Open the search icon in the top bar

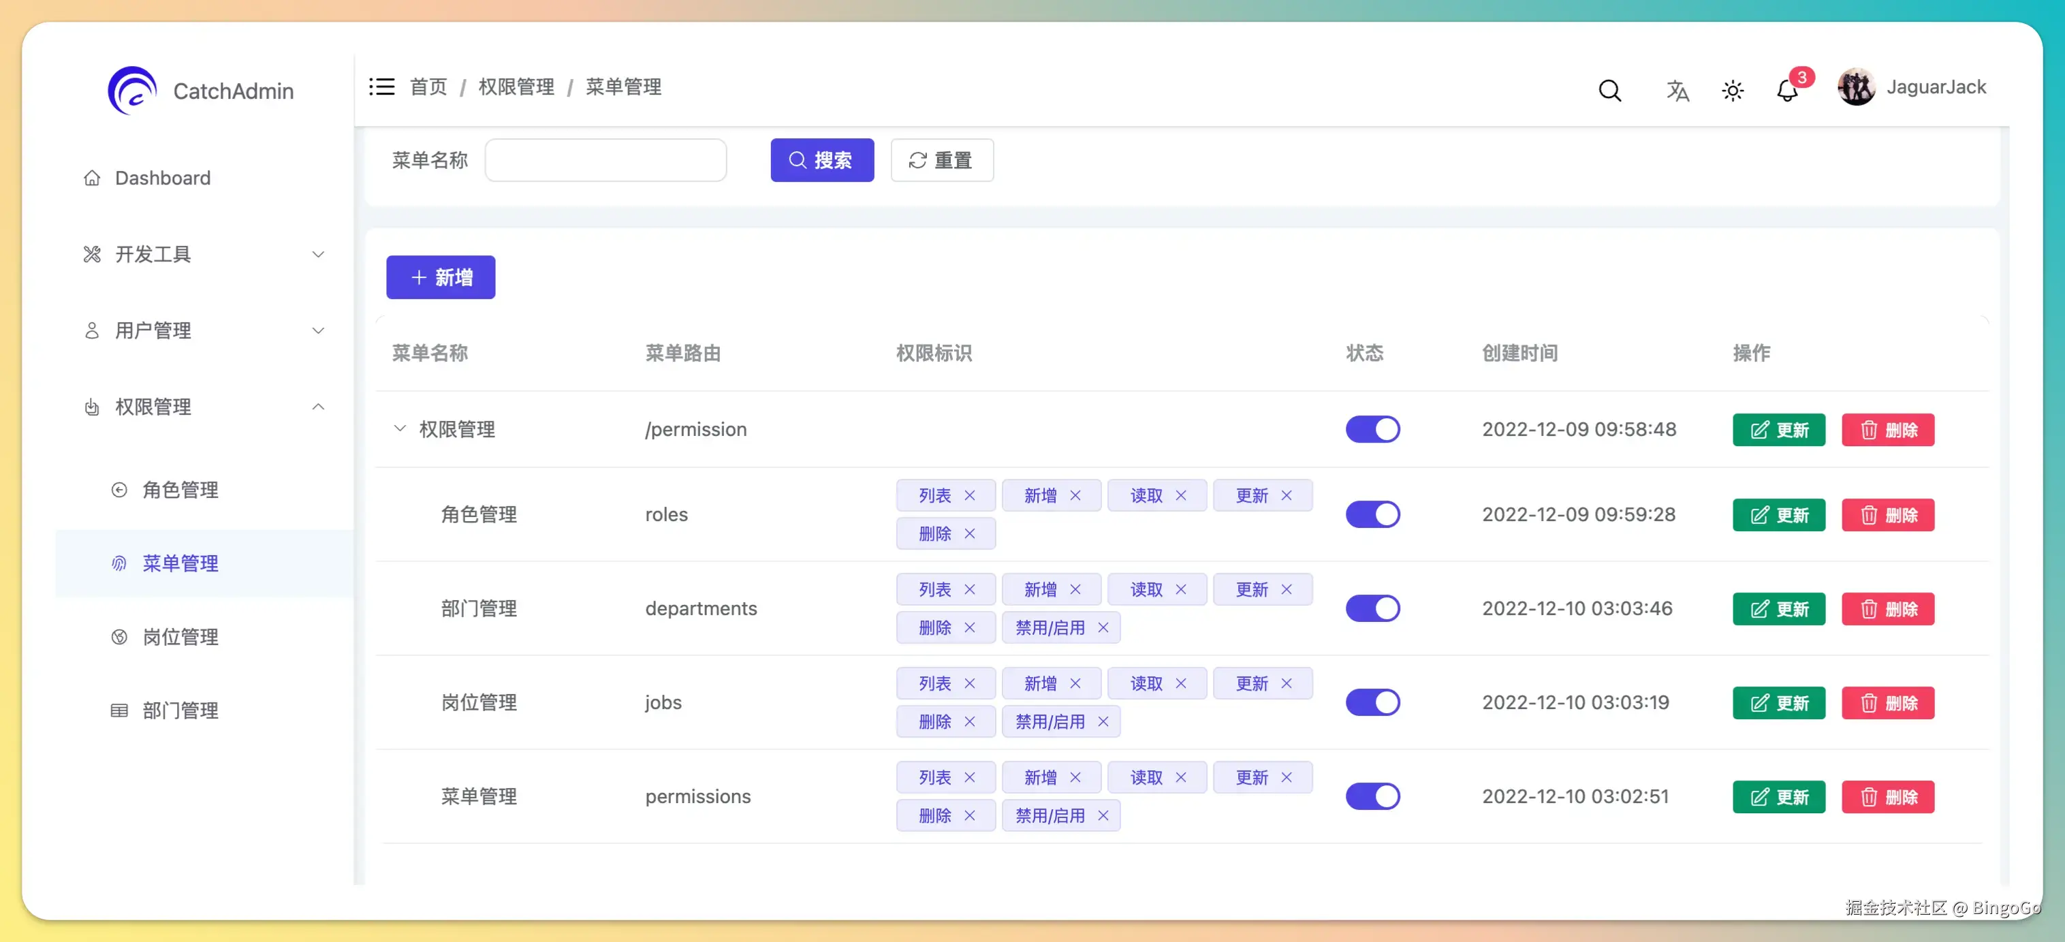1609,90
